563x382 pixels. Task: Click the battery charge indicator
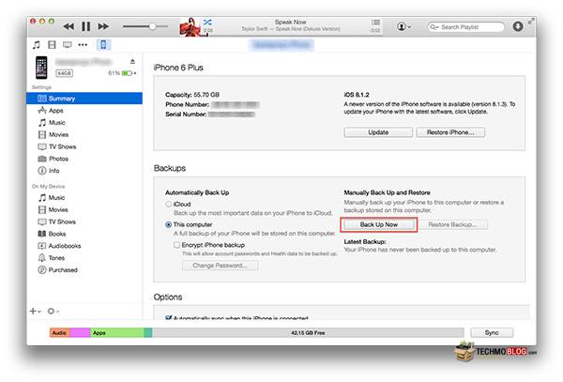(x=127, y=73)
